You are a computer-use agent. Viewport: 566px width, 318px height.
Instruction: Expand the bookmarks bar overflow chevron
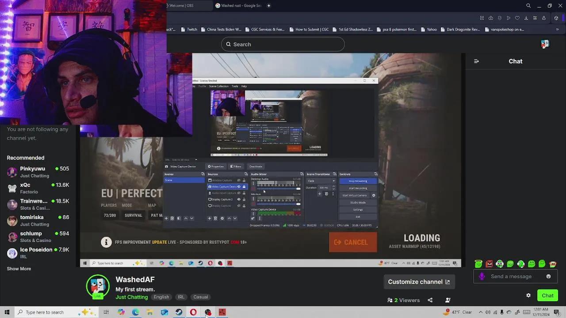pyautogui.click(x=556, y=30)
